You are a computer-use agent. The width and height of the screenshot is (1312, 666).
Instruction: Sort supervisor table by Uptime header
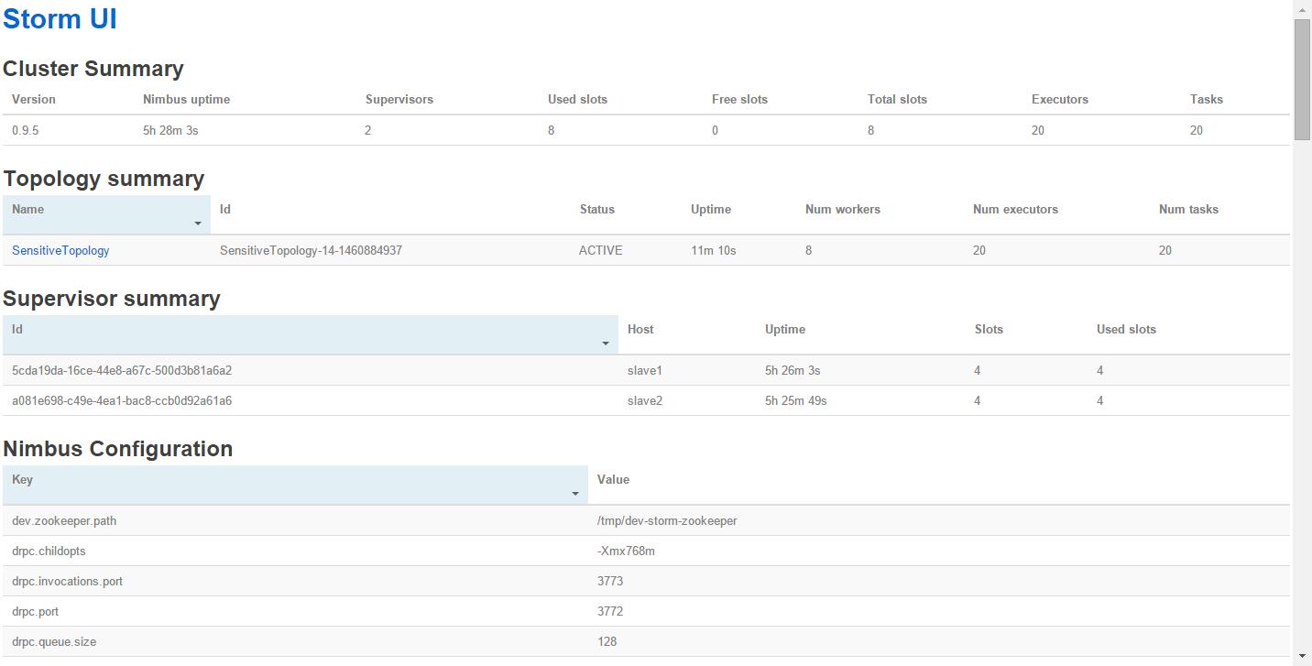[784, 330]
